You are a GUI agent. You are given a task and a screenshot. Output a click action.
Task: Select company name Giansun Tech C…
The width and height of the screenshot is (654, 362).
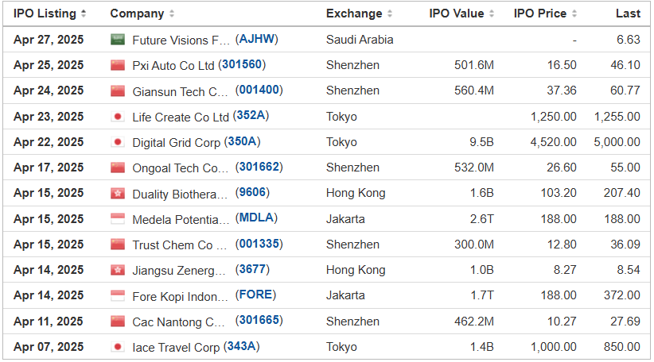click(180, 91)
